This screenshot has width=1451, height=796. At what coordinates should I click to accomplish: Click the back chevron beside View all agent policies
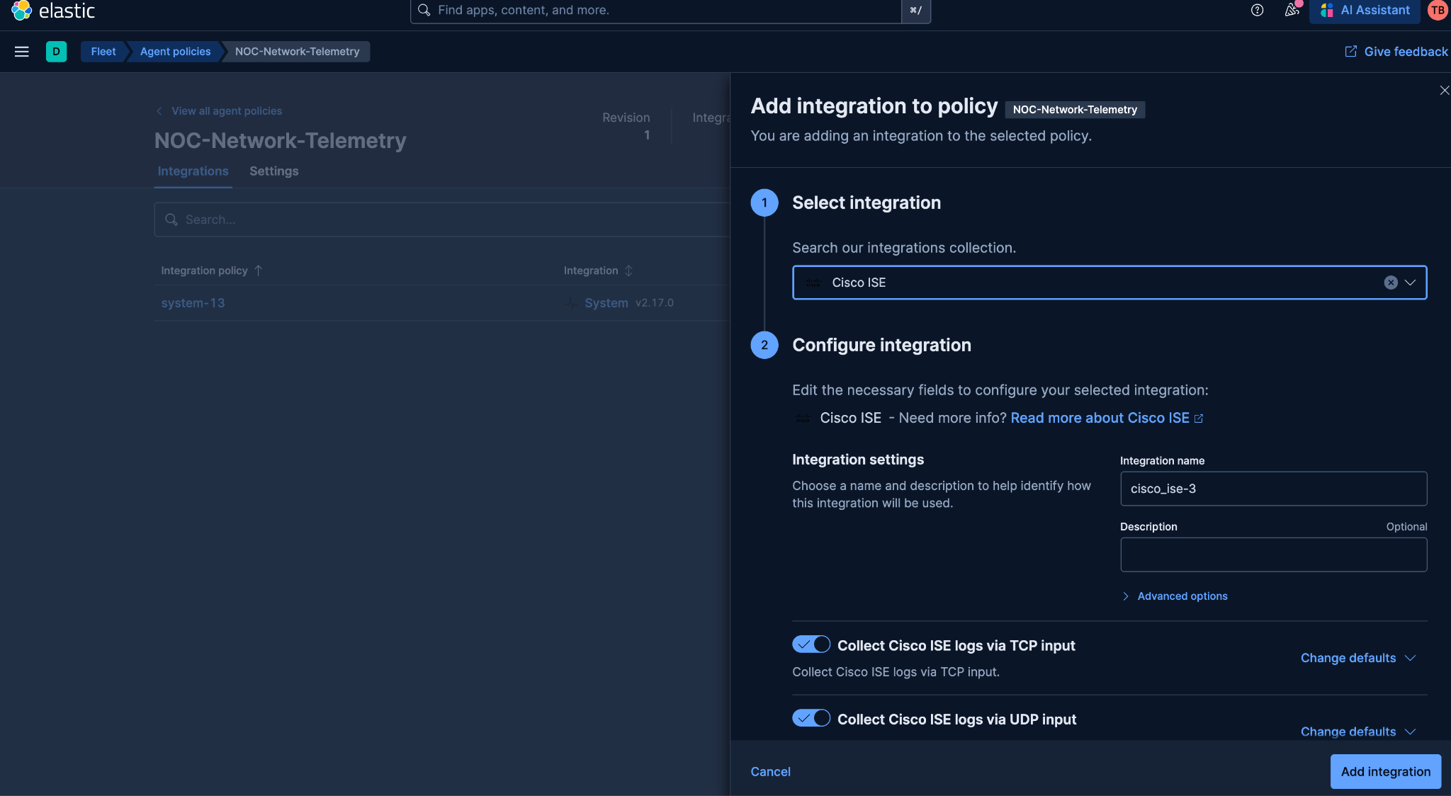click(159, 111)
